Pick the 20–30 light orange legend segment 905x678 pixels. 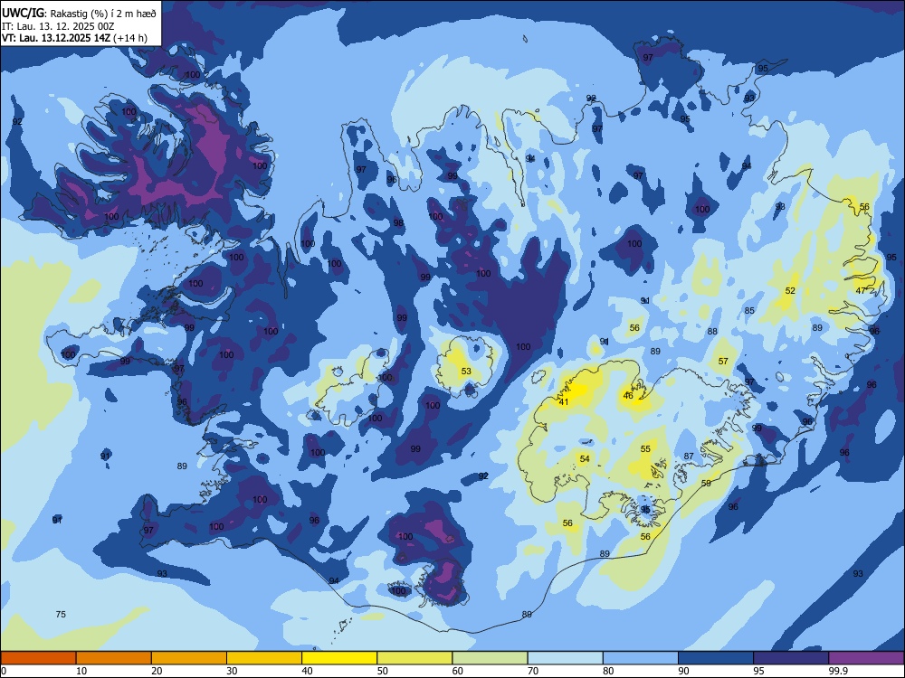tap(189, 658)
